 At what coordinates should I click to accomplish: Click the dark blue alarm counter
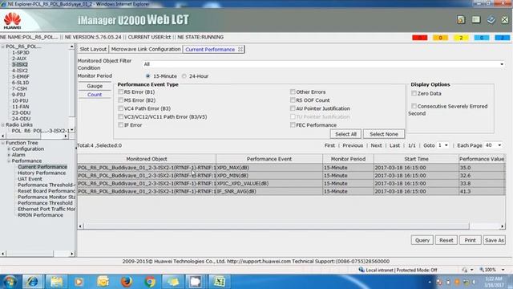point(502,38)
